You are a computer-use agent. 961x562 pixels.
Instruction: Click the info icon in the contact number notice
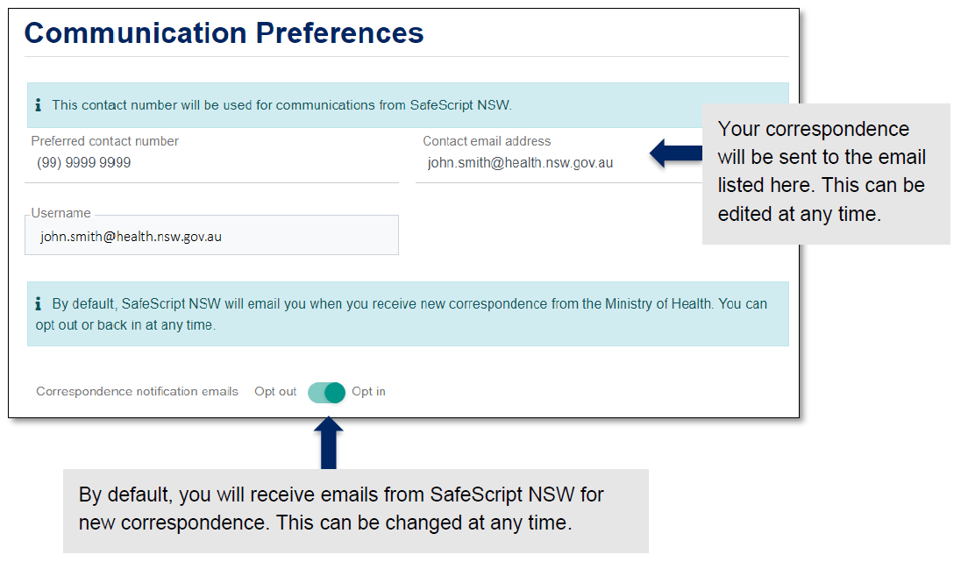pos(38,105)
